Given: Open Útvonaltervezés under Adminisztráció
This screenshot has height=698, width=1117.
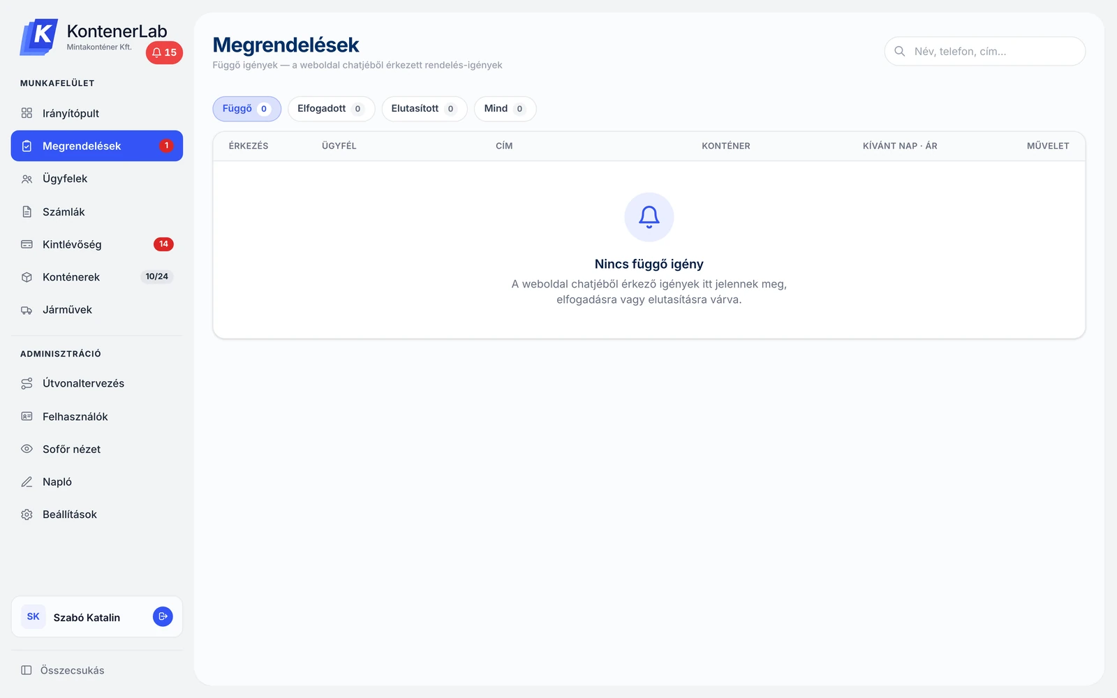Looking at the screenshot, I should [x=97, y=383].
